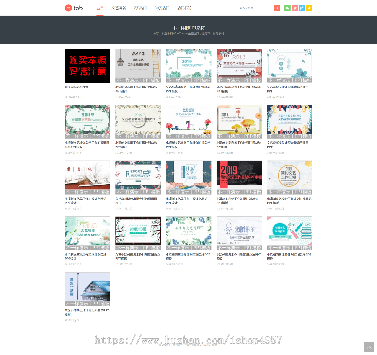Select the 热门标签 navigation link

click(185, 8)
